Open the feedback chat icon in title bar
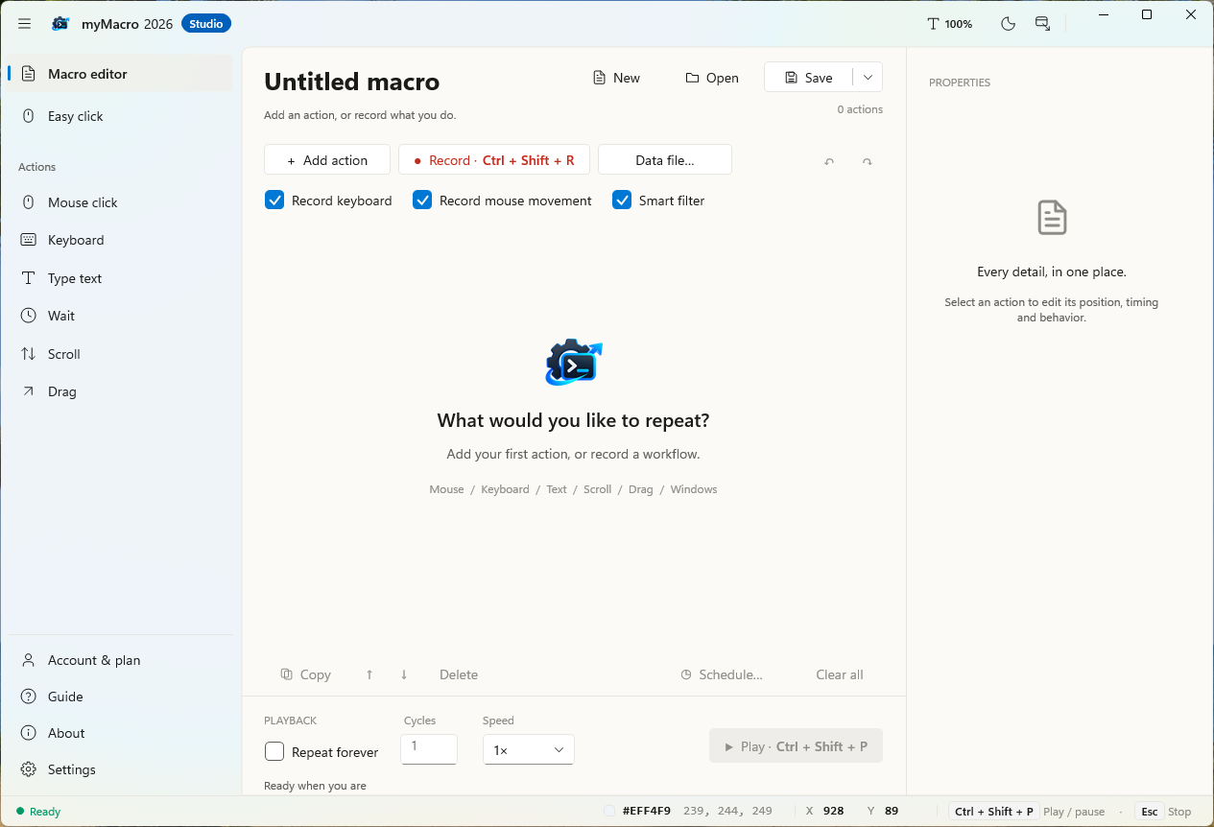Viewport: 1214px width, 827px height. 1043,24
